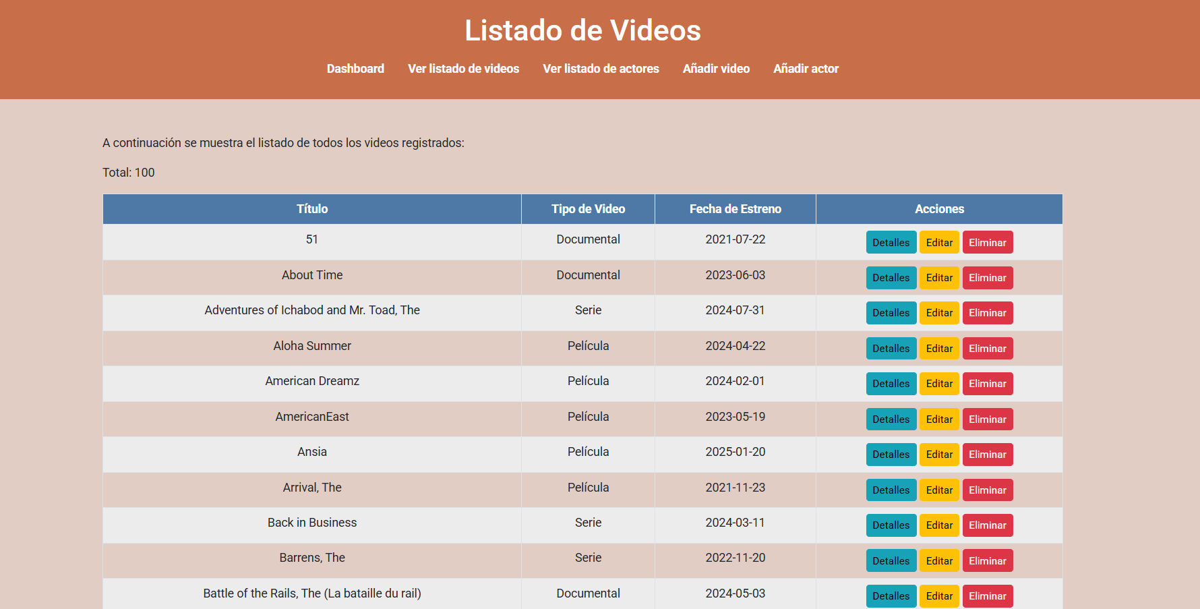View Detalles for video 51
This screenshot has height=609, width=1200.
point(891,243)
